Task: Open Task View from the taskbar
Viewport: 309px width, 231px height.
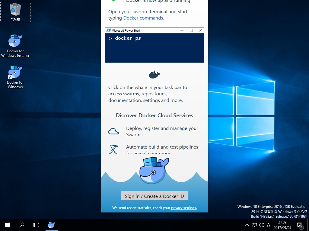Action: (x=36, y=225)
